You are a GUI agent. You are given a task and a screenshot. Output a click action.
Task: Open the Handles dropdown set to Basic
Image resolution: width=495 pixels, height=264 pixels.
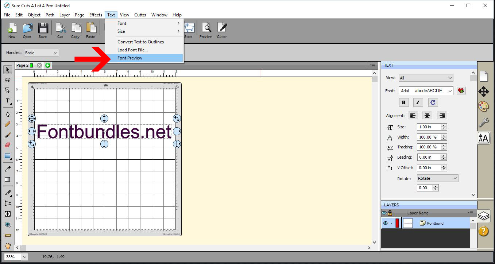(41, 53)
